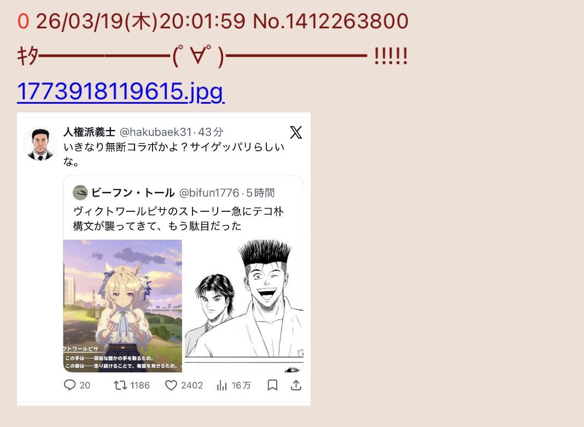Click the X logo in the tweet
The image size is (584, 427).
(296, 132)
